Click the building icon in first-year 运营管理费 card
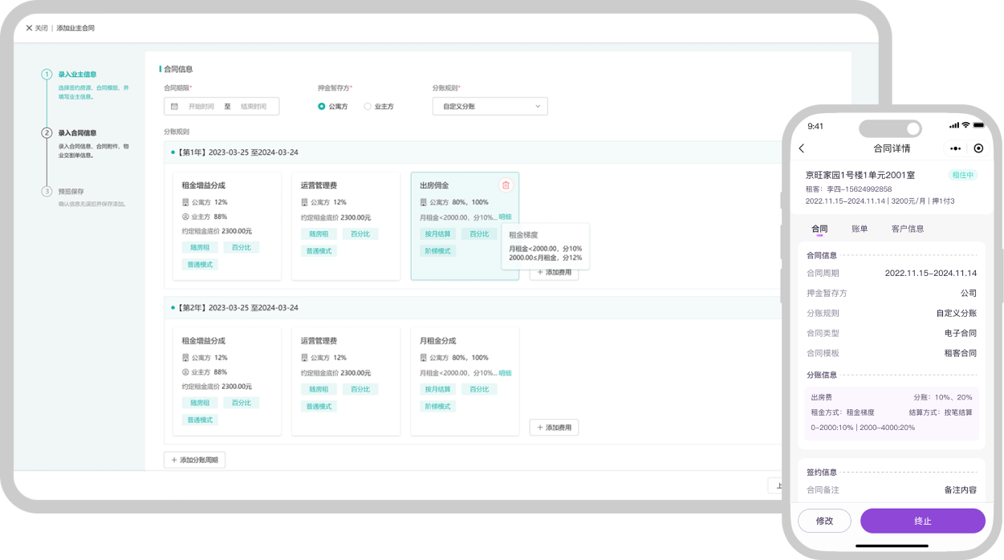 click(304, 202)
